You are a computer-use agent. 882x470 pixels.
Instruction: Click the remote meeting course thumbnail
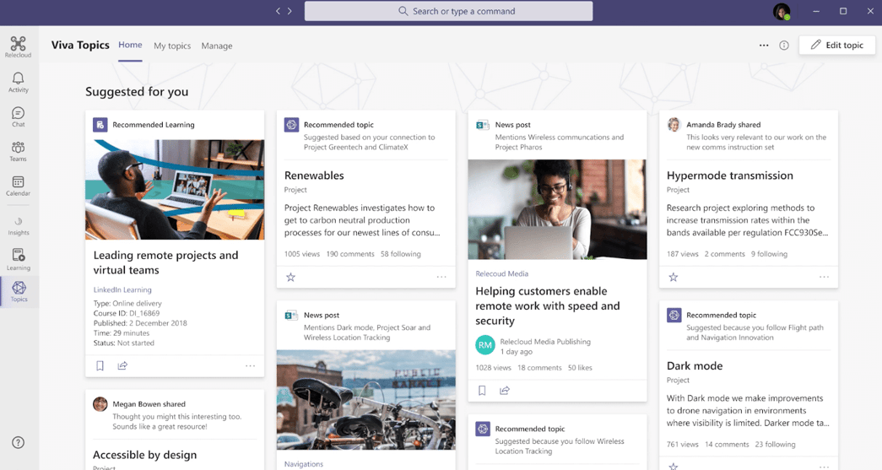175,190
